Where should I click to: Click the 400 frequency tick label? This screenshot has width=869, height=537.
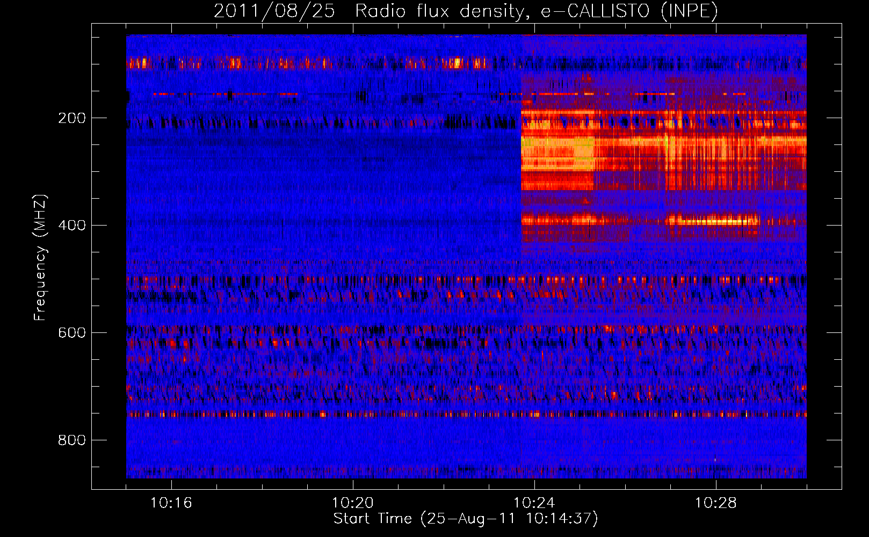click(72, 226)
